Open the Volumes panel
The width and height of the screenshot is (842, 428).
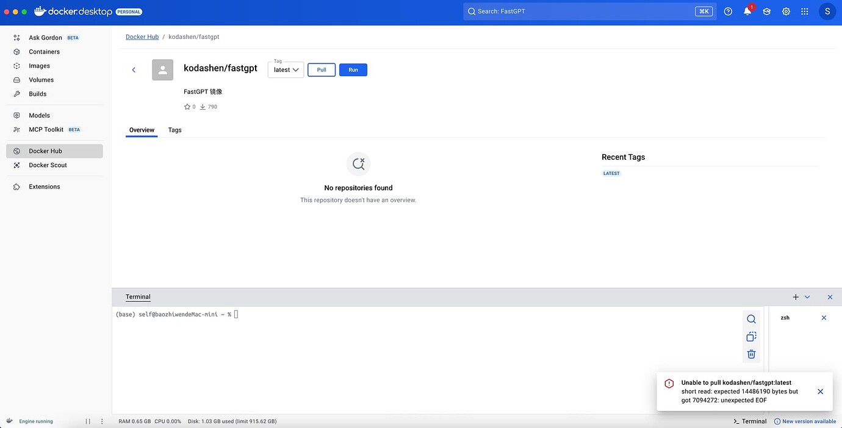[41, 79]
